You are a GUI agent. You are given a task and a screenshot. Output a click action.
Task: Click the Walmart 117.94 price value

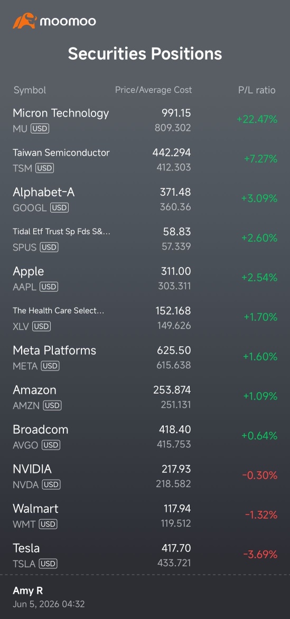(177, 509)
